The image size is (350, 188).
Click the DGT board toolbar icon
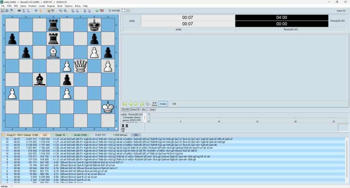pos(102,11)
